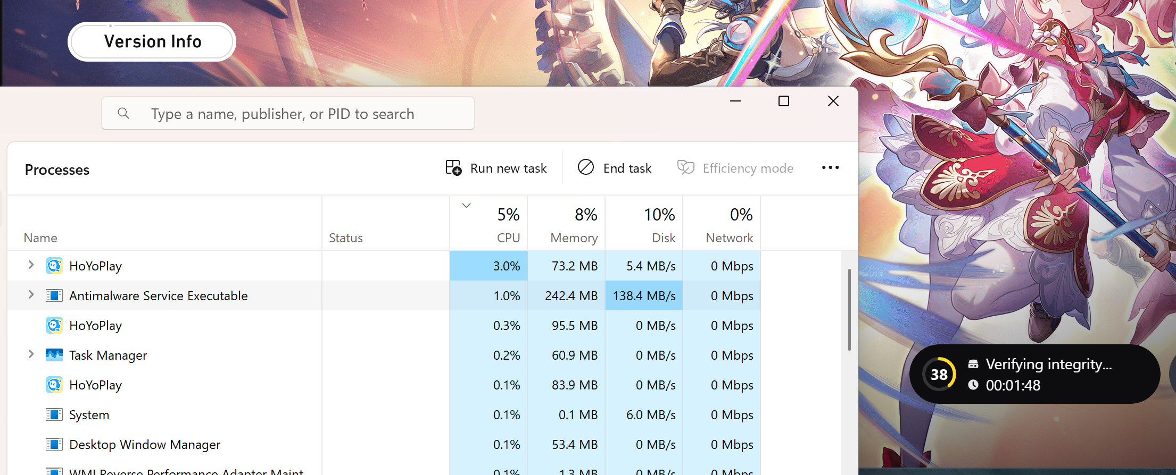Click the Run new task icon
The width and height of the screenshot is (1176, 475).
[453, 168]
